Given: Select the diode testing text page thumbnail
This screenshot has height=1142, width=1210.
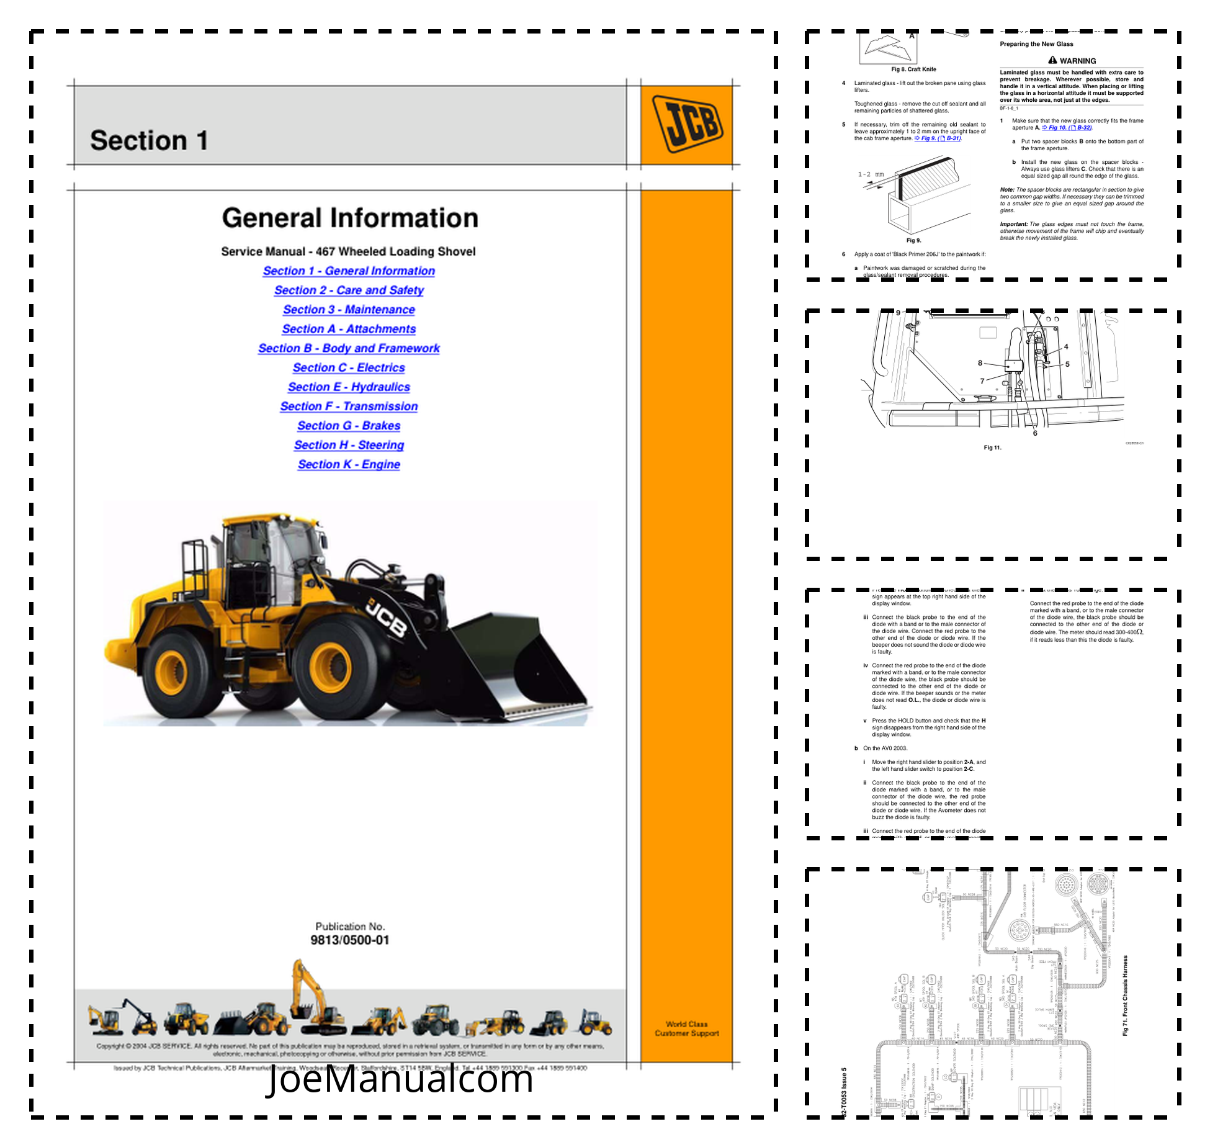Looking at the screenshot, I should coord(993,714).
